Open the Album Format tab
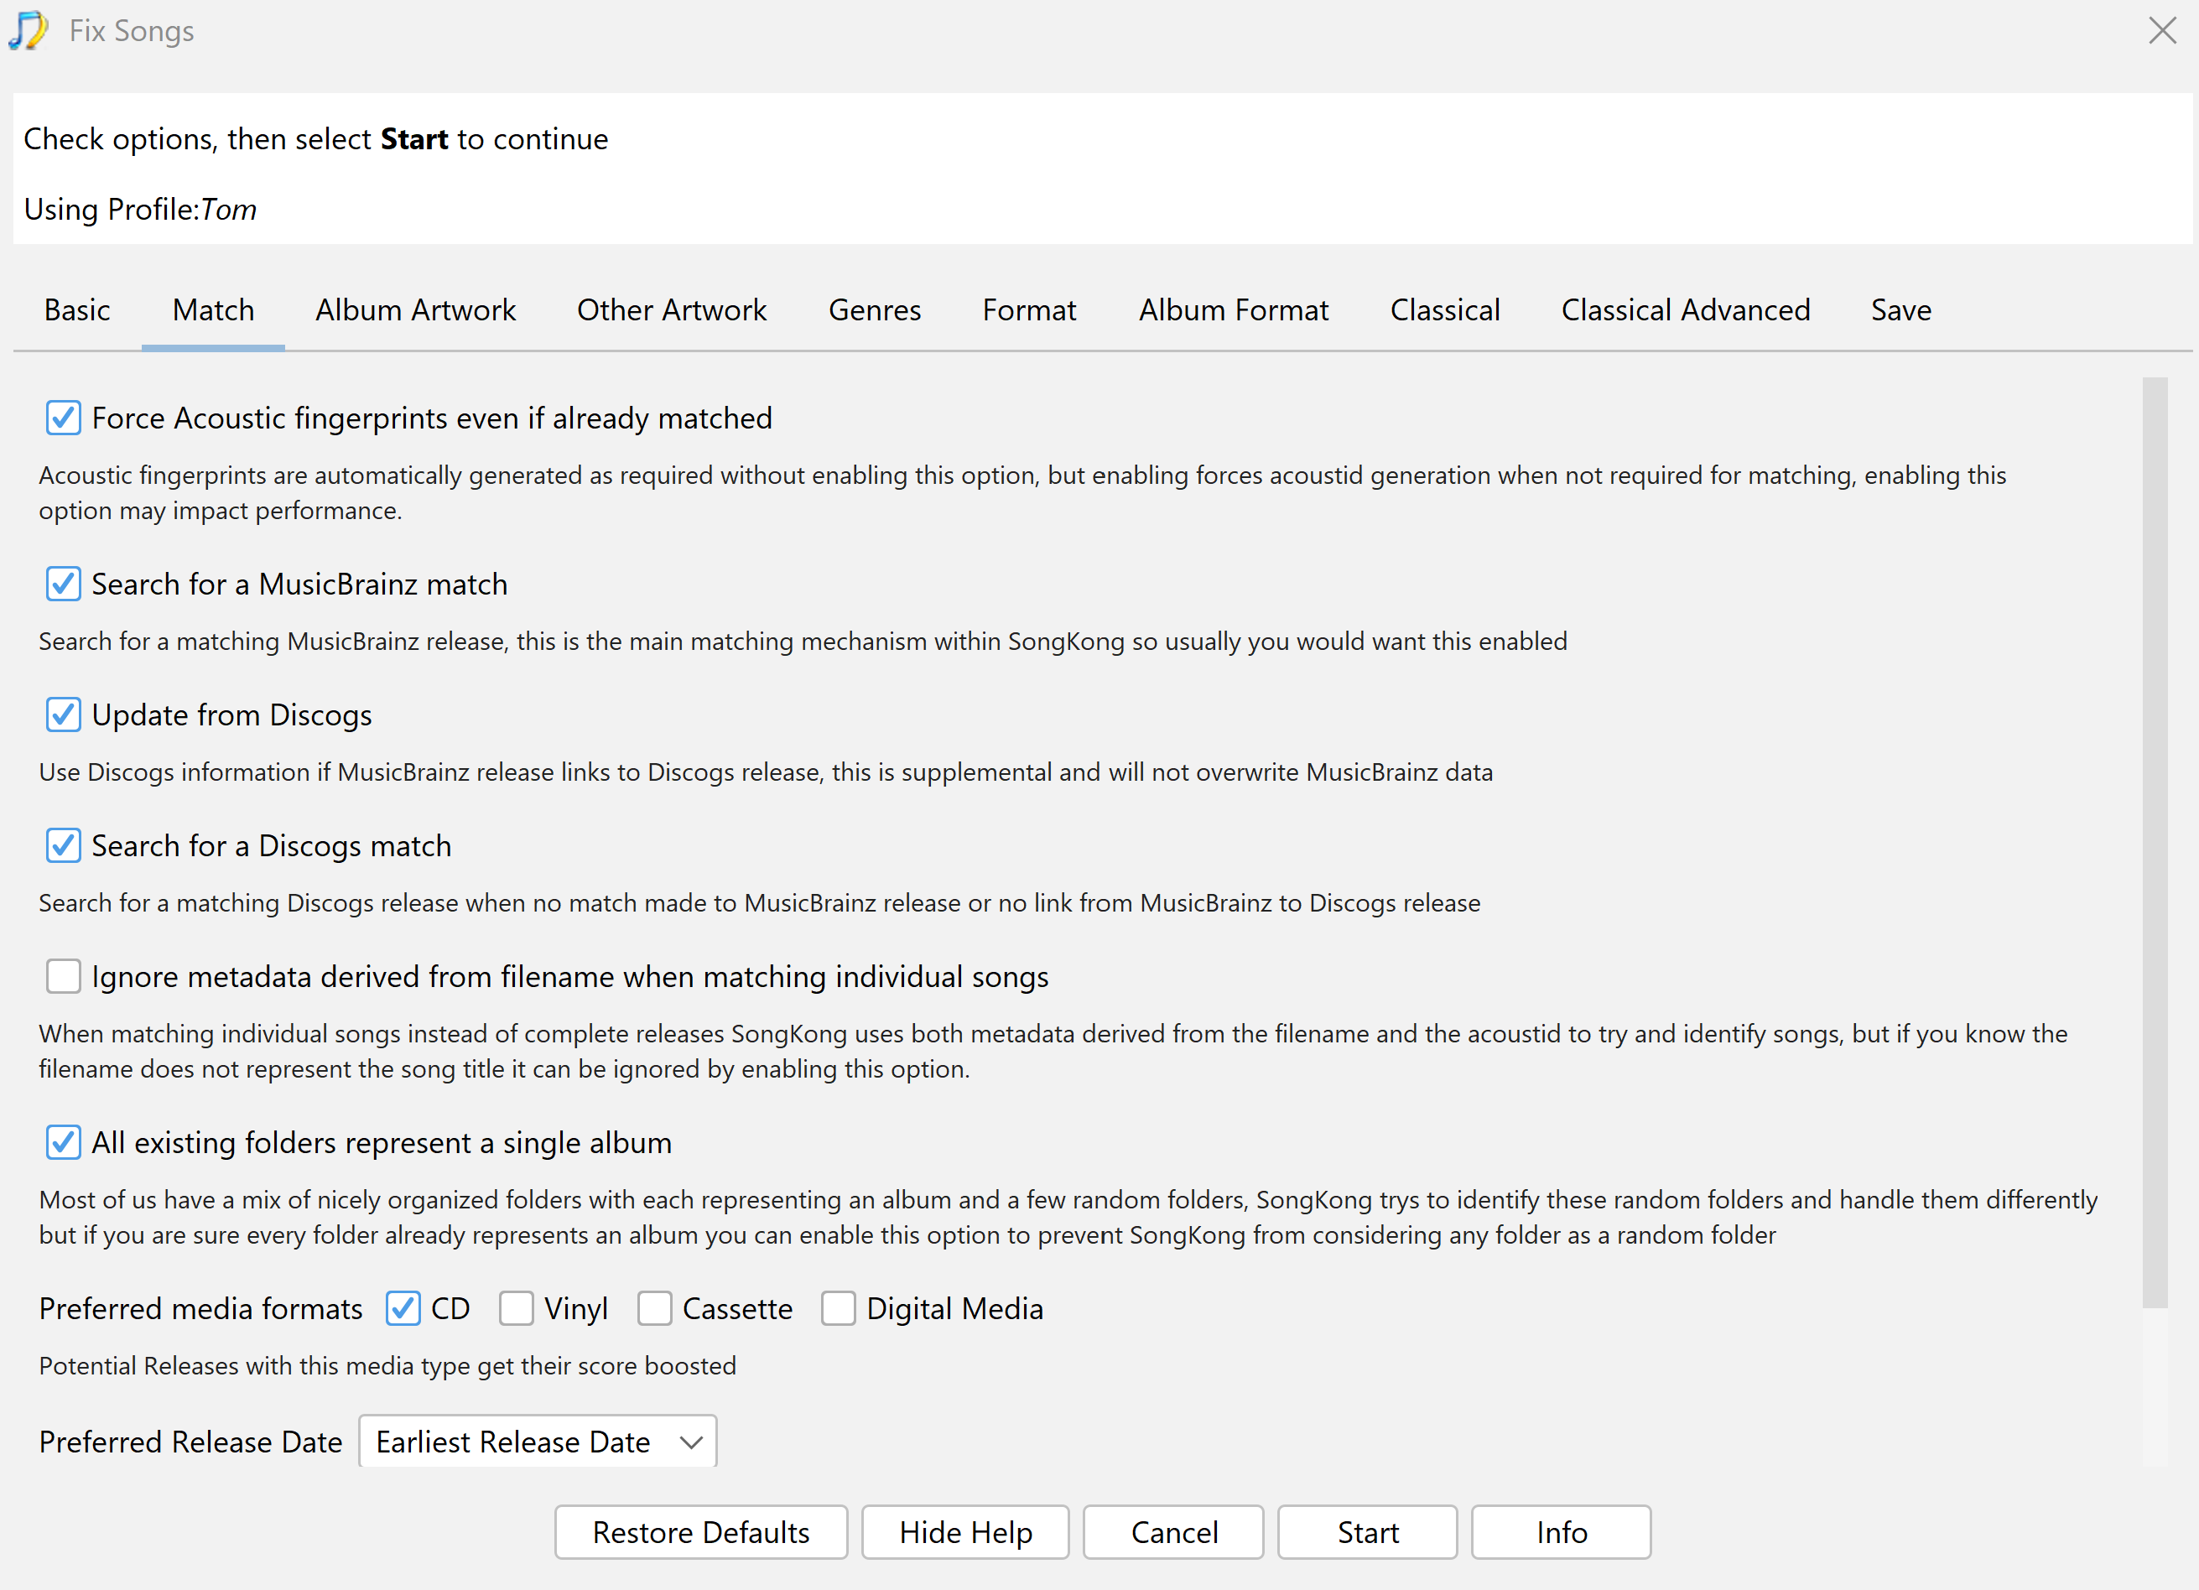The image size is (2199, 1590). tap(1234, 310)
